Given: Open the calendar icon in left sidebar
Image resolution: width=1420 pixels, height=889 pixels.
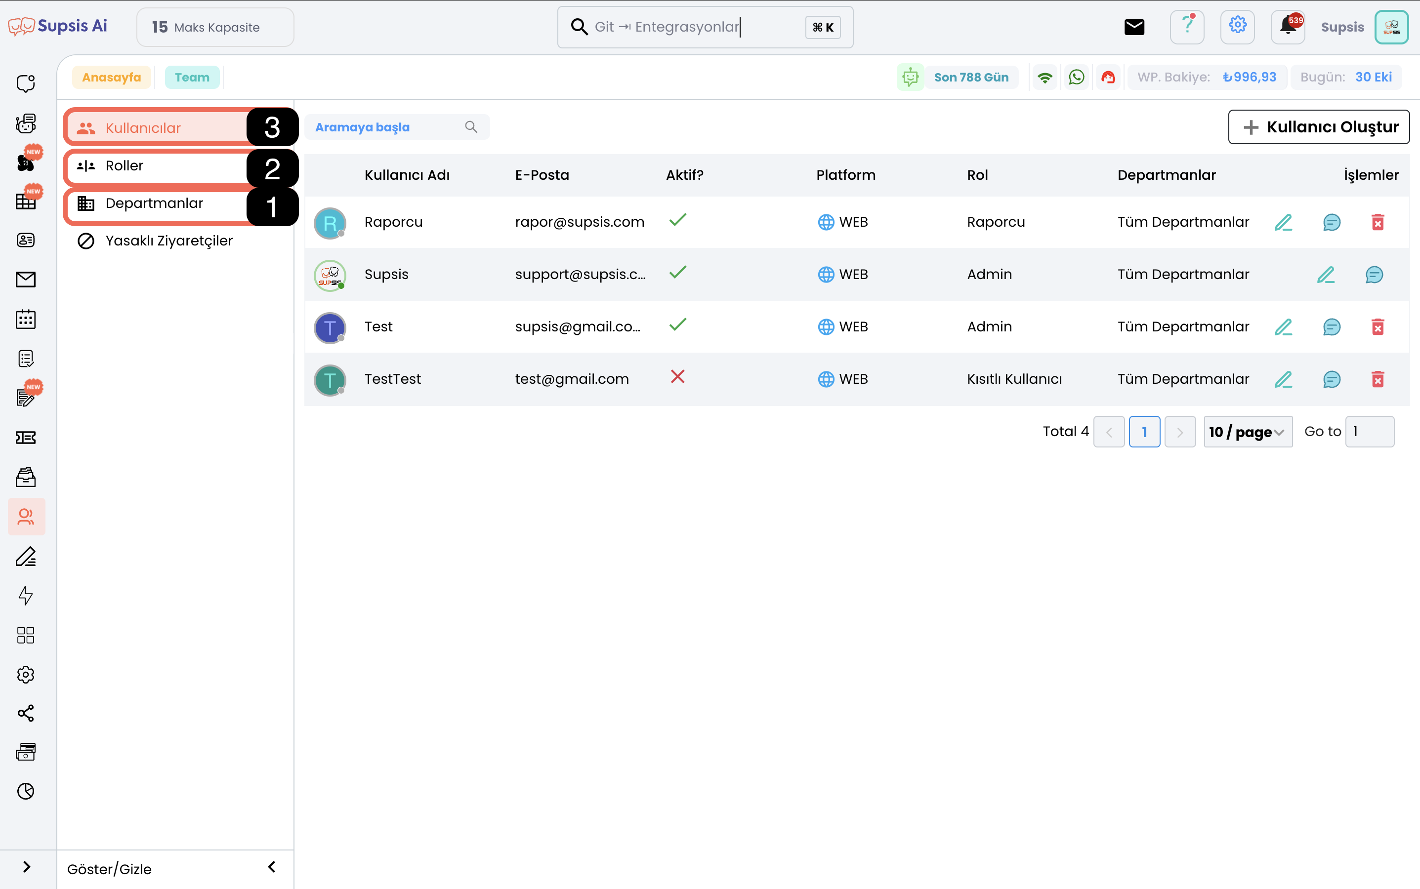Looking at the screenshot, I should click(x=25, y=319).
